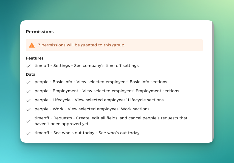Select the 'See who's out today' permission text
This screenshot has width=234, height=163.
coord(87,133)
